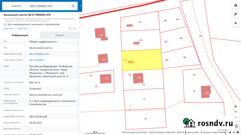This screenshot has width=241, height=135.
Task: Open the map layers icon
Action: click(236, 5)
